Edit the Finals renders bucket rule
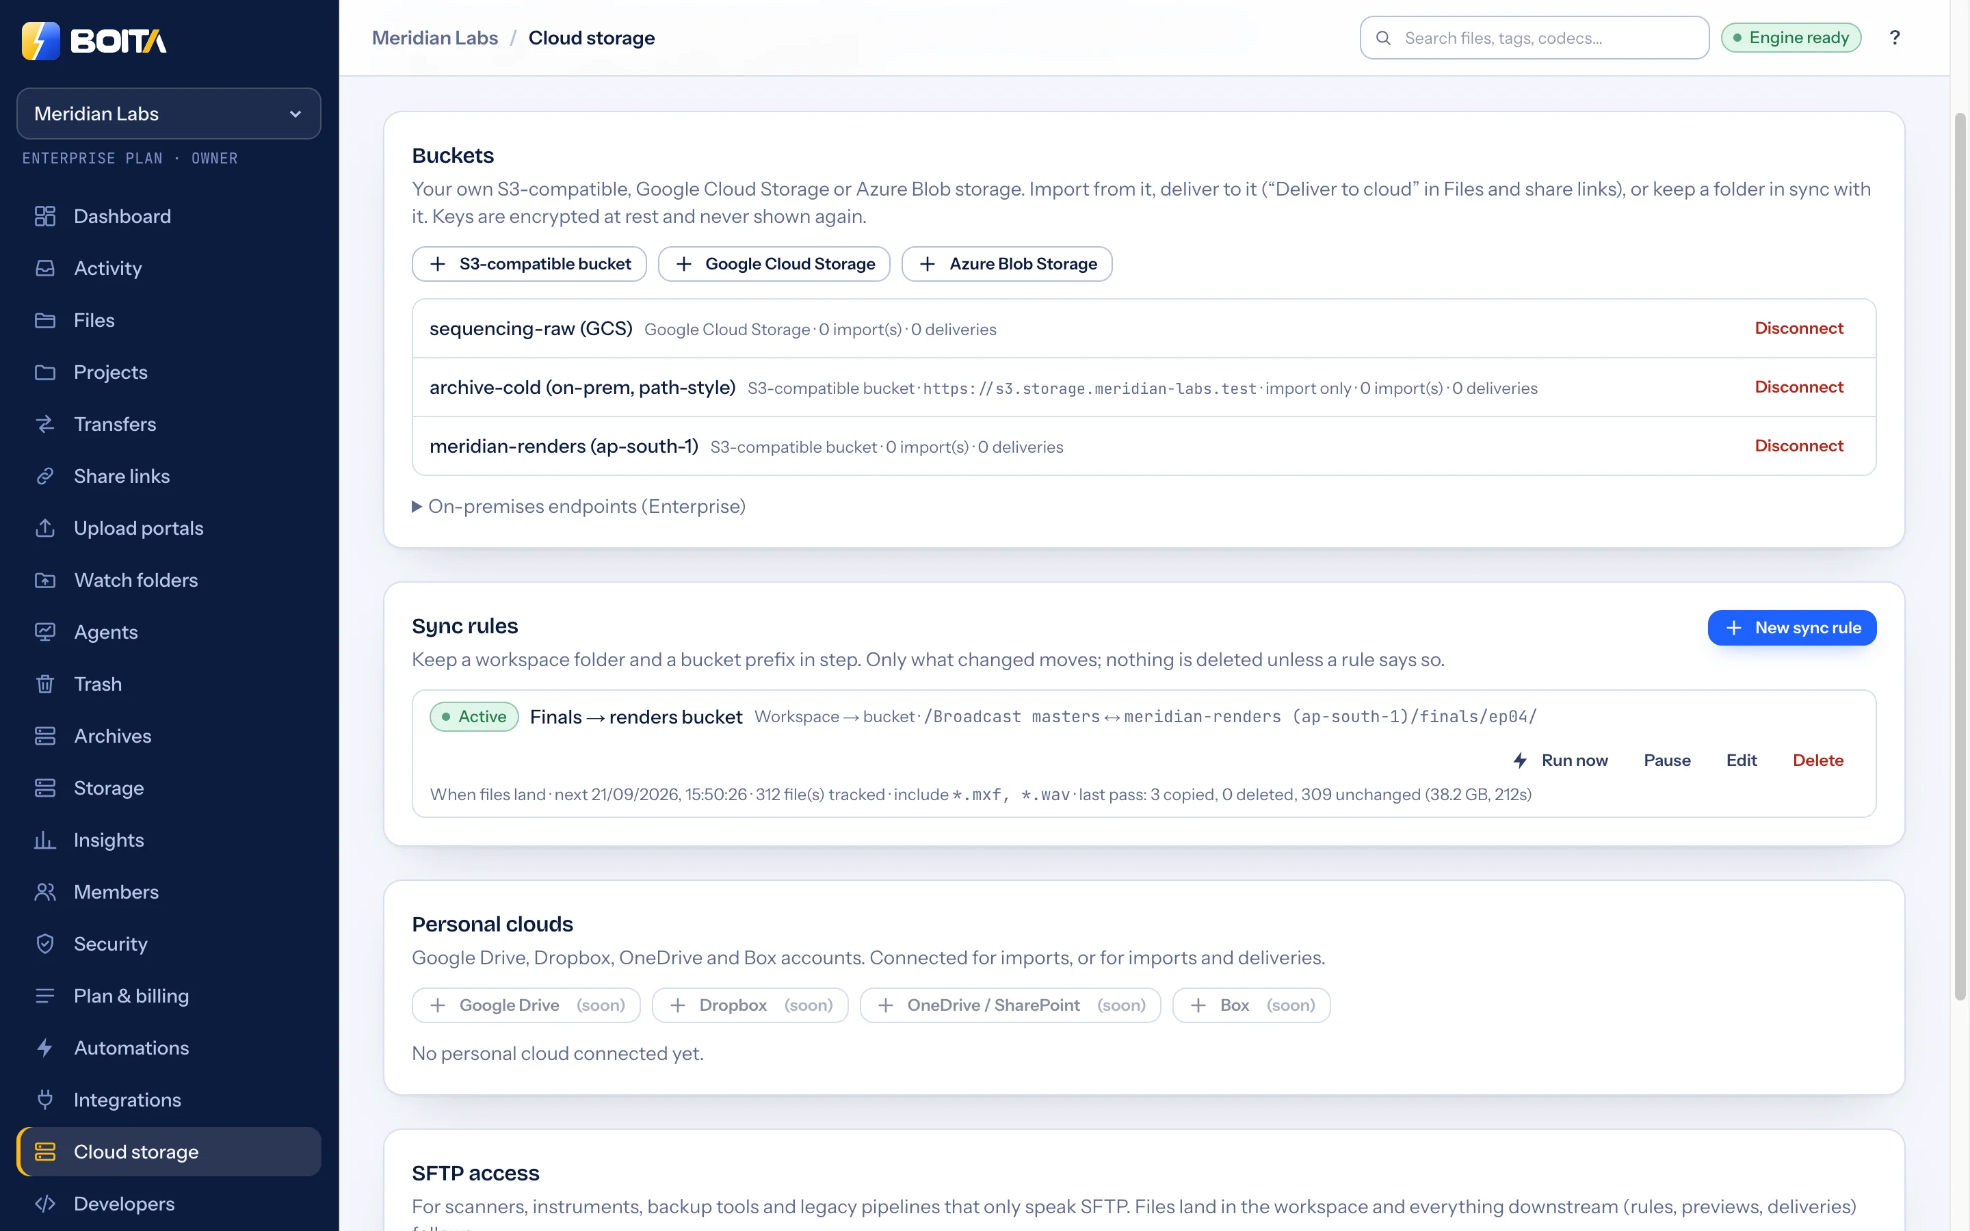 1742,760
